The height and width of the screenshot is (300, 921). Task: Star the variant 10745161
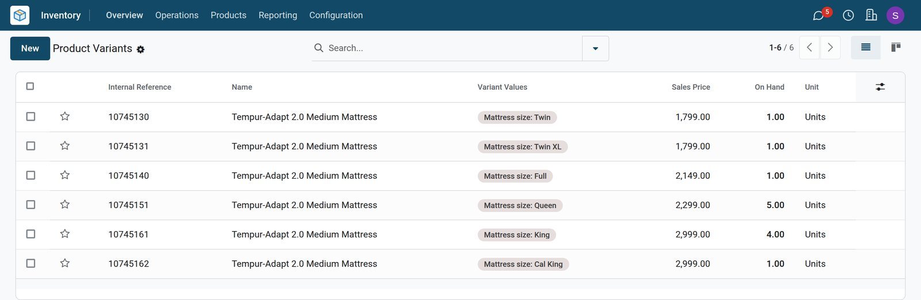[x=64, y=234]
